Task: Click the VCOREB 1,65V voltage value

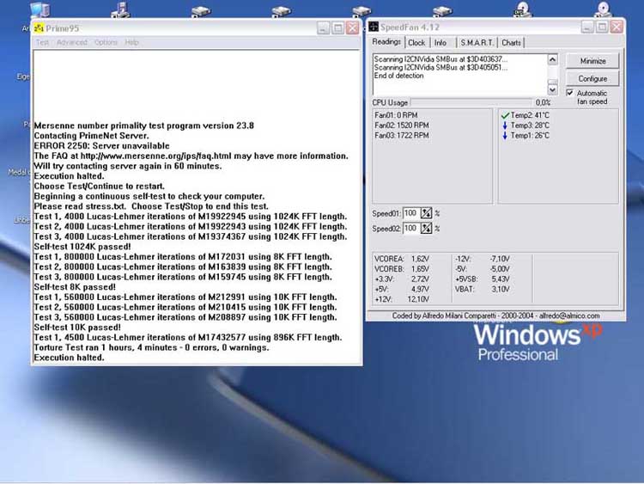Action: pyautogui.click(x=420, y=269)
